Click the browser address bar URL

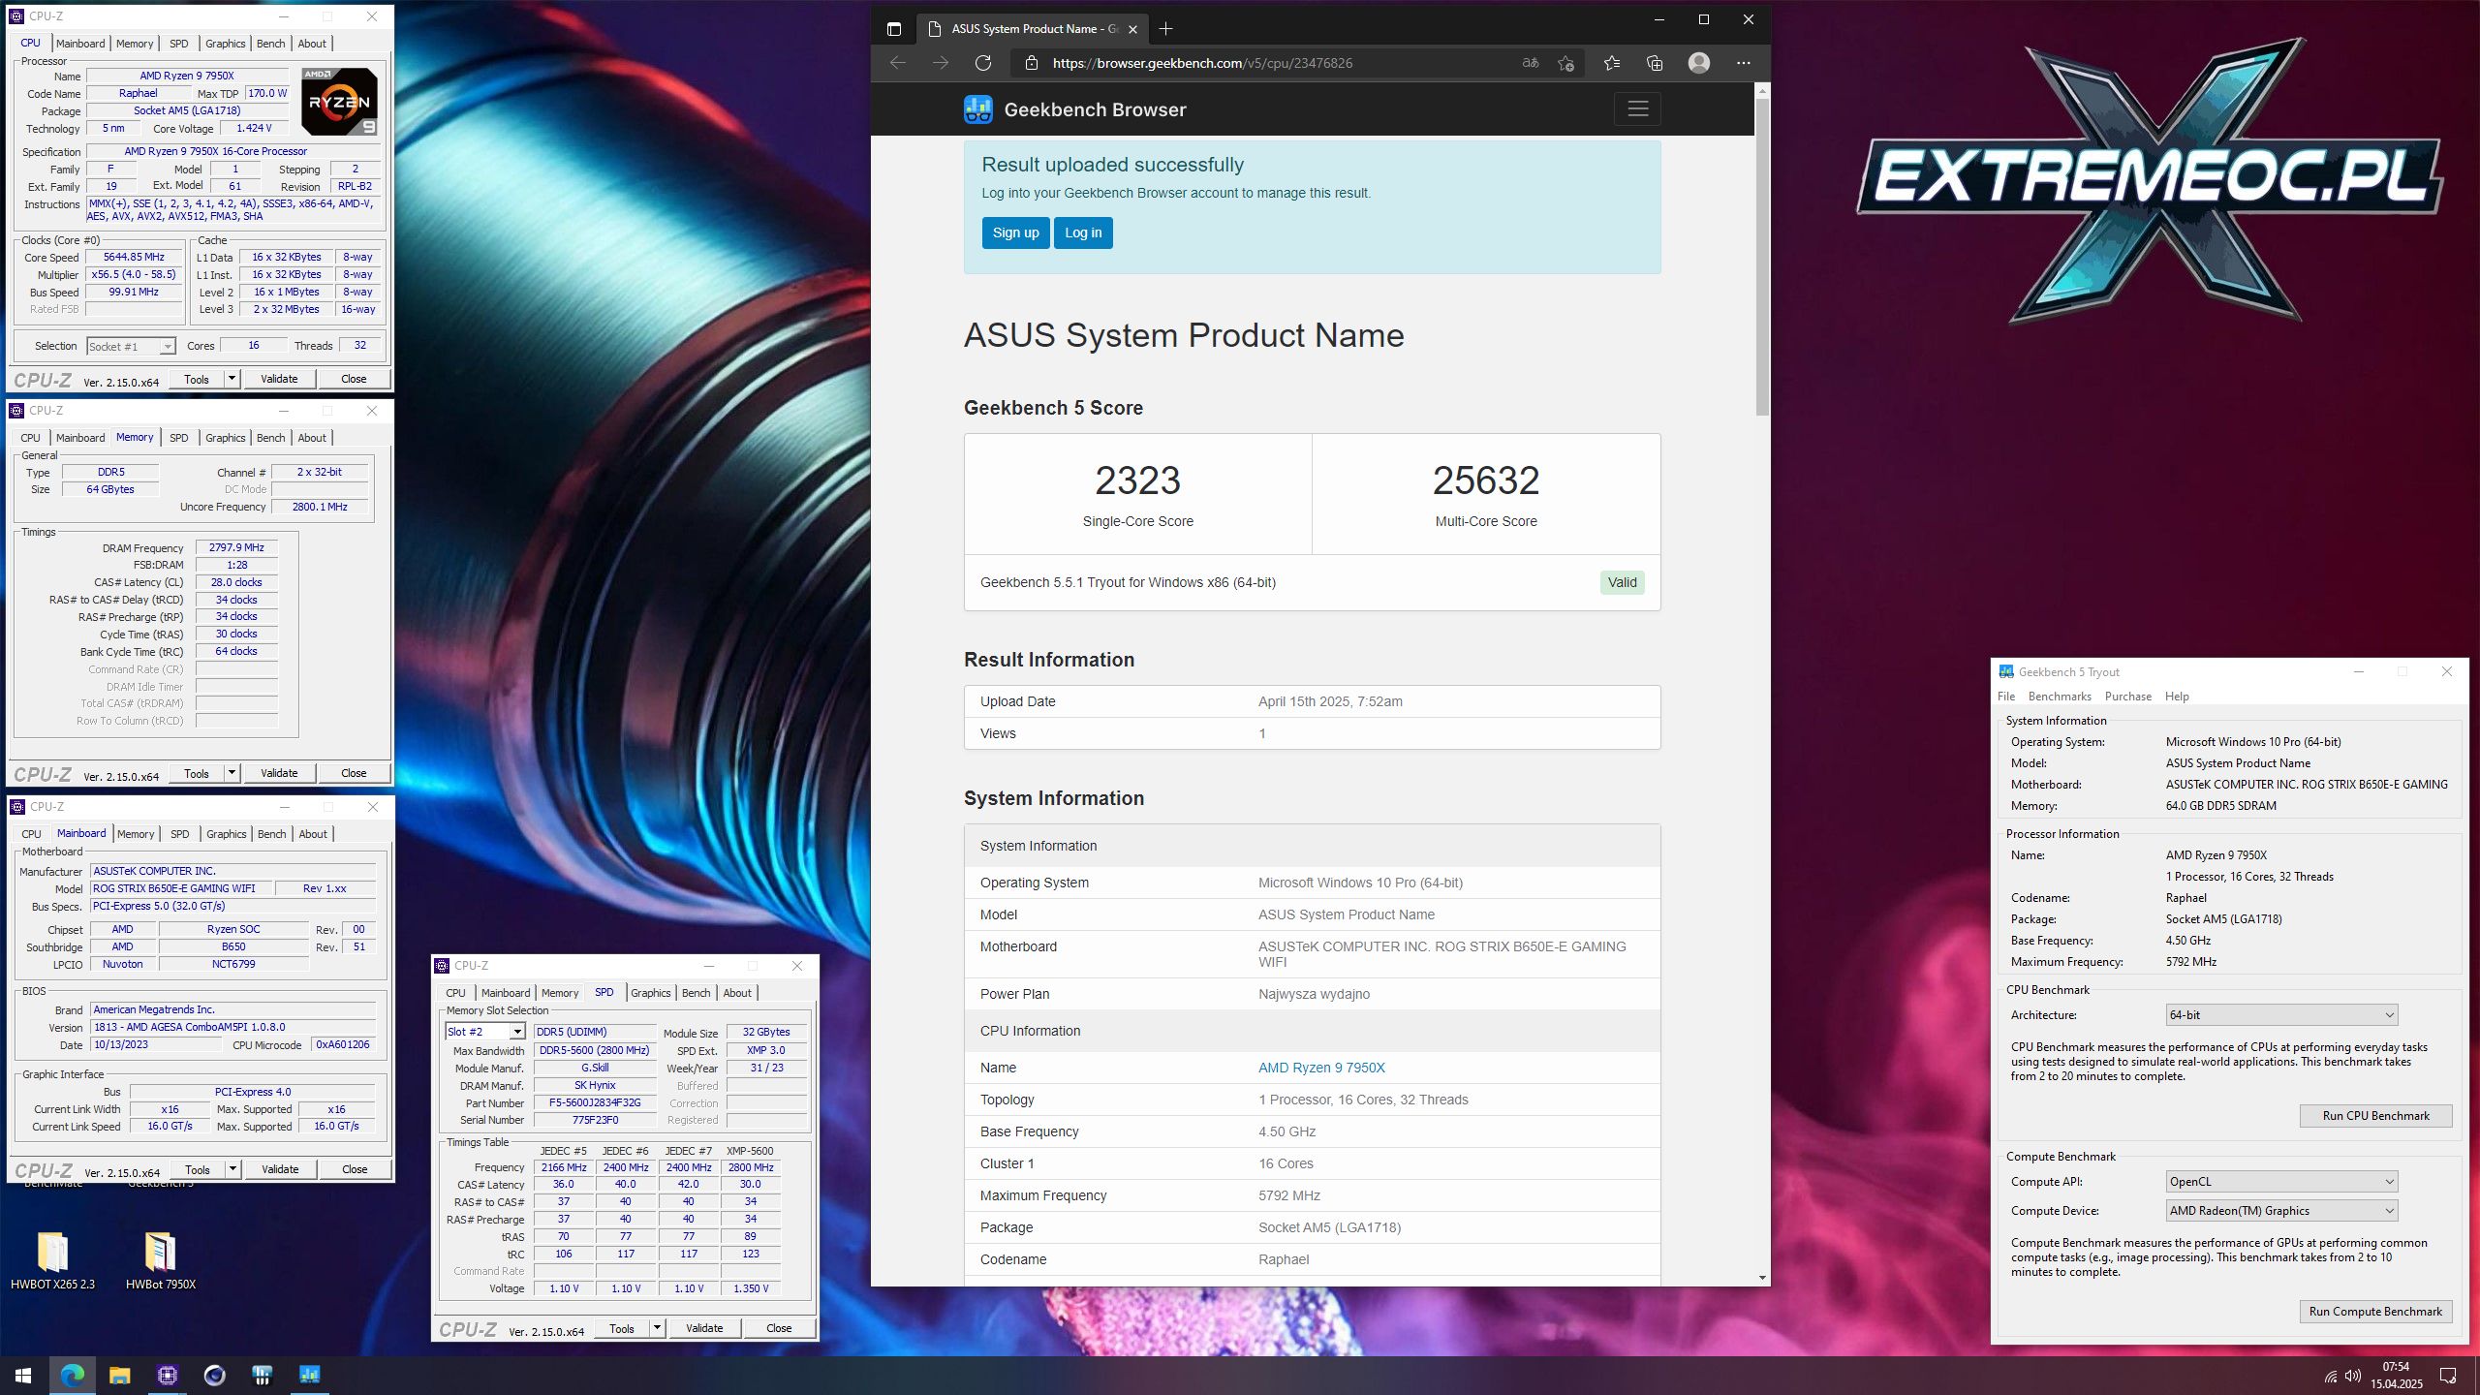(x=1202, y=63)
